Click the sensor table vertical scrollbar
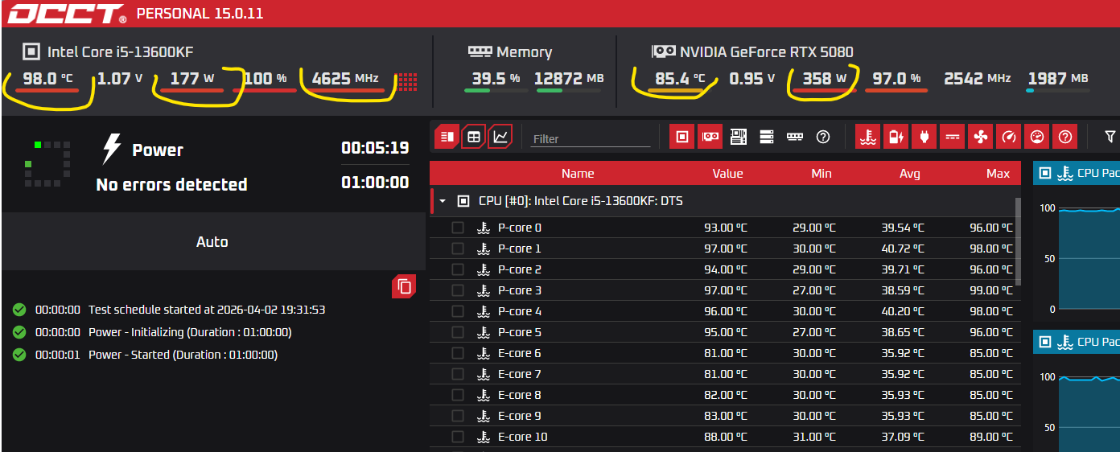This screenshot has width=1120, height=452. click(1019, 241)
